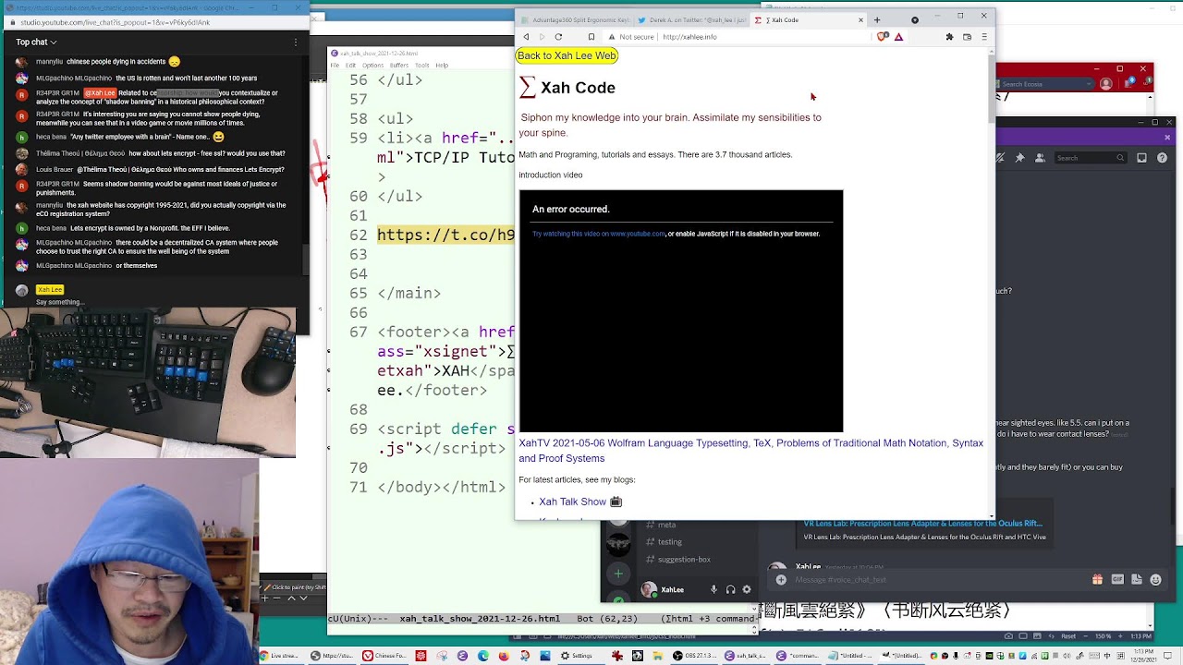This screenshot has height=665, width=1183.
Task: Open Discord GIF picker
Action: point(1117,580)
